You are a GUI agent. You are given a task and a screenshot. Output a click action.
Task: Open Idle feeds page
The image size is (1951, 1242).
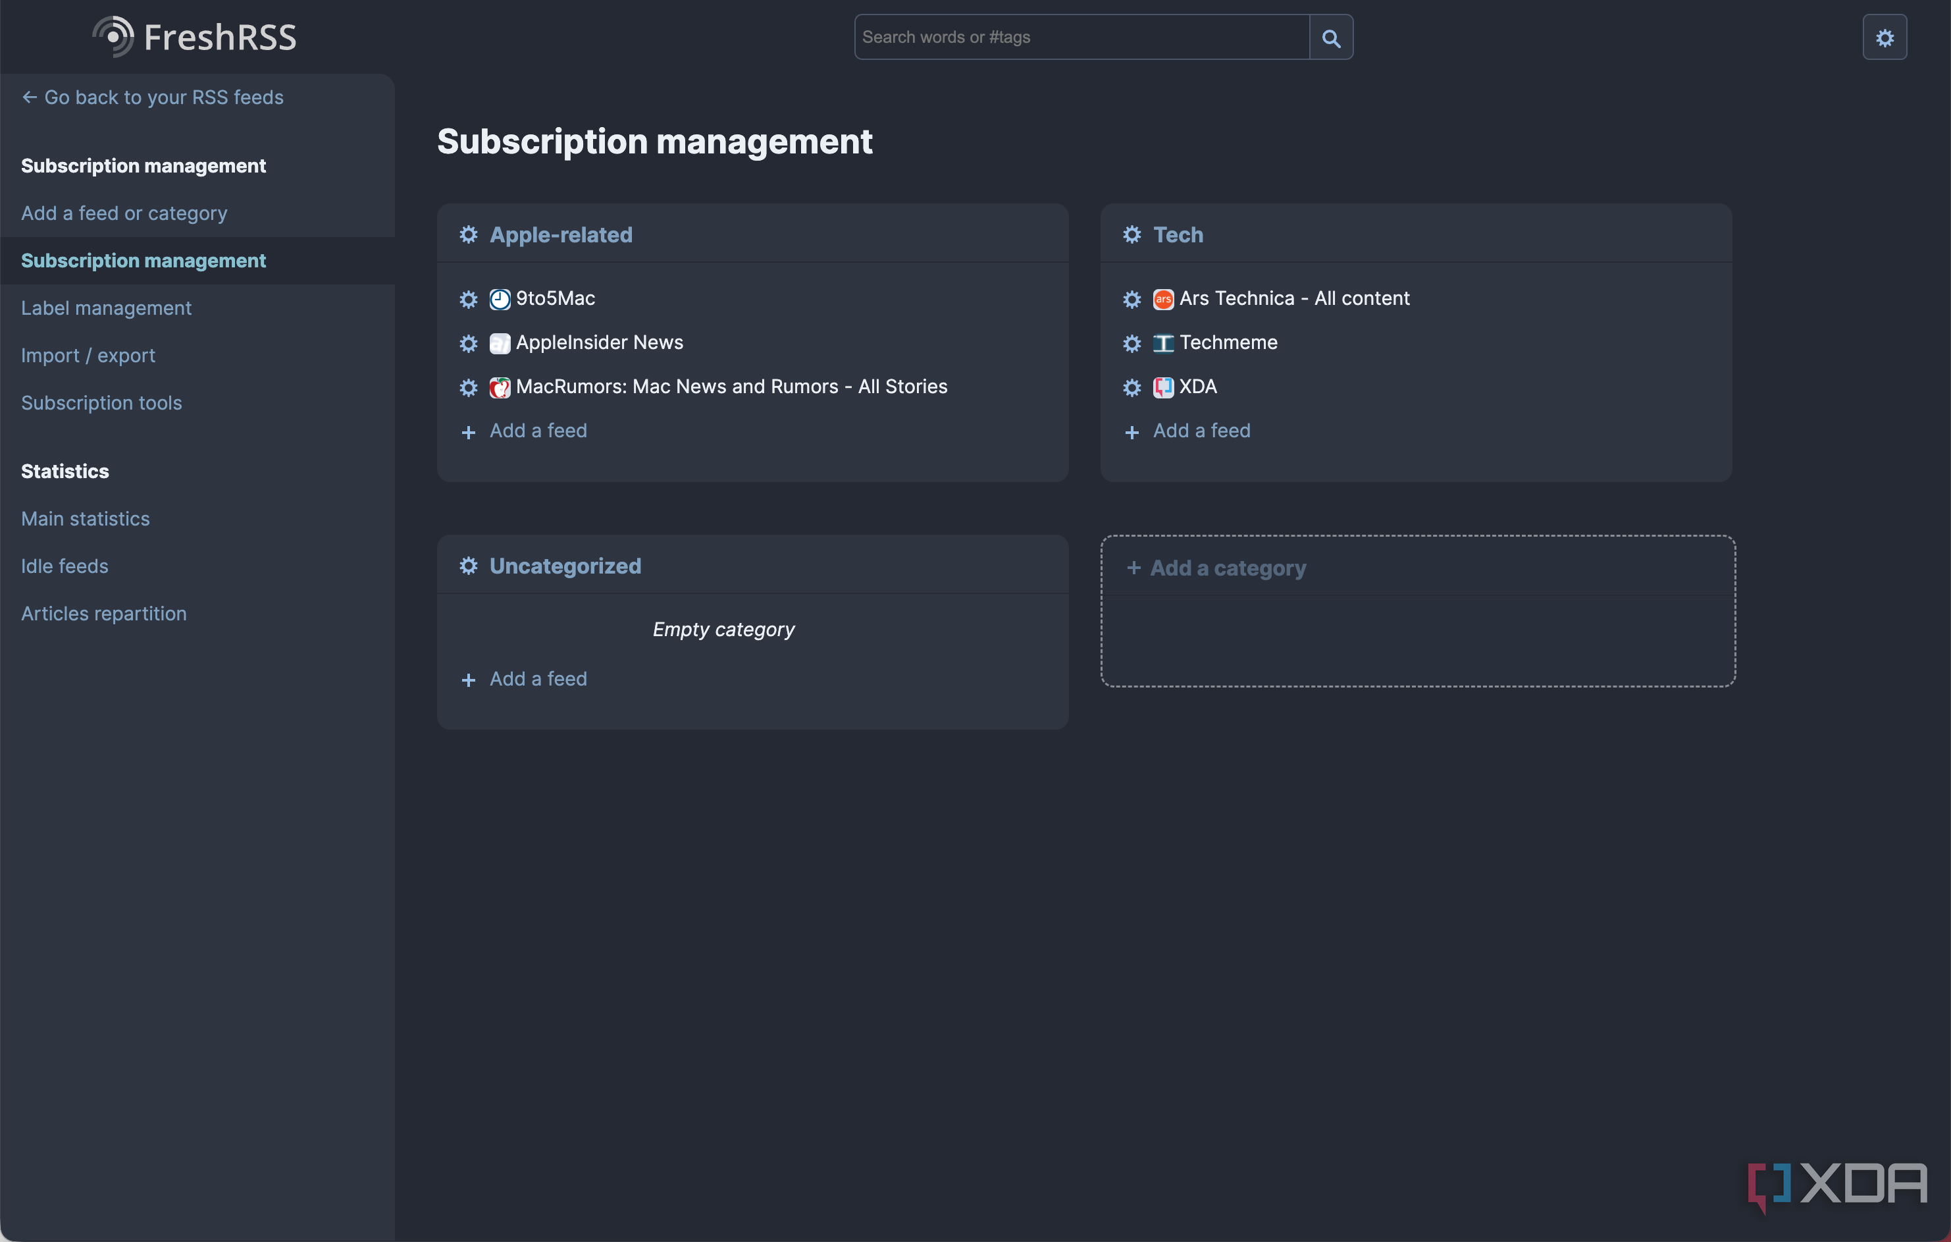[x=64, y=567]
